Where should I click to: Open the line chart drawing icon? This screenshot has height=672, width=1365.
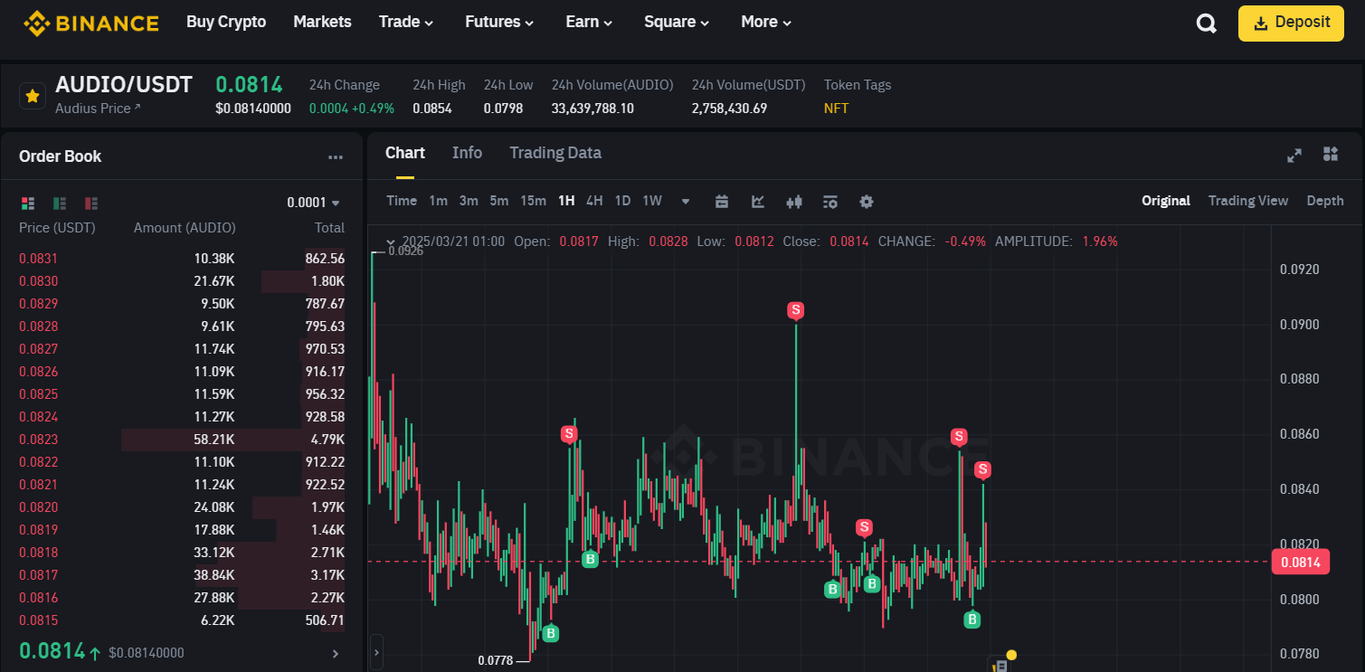click(x=757, y=201)
